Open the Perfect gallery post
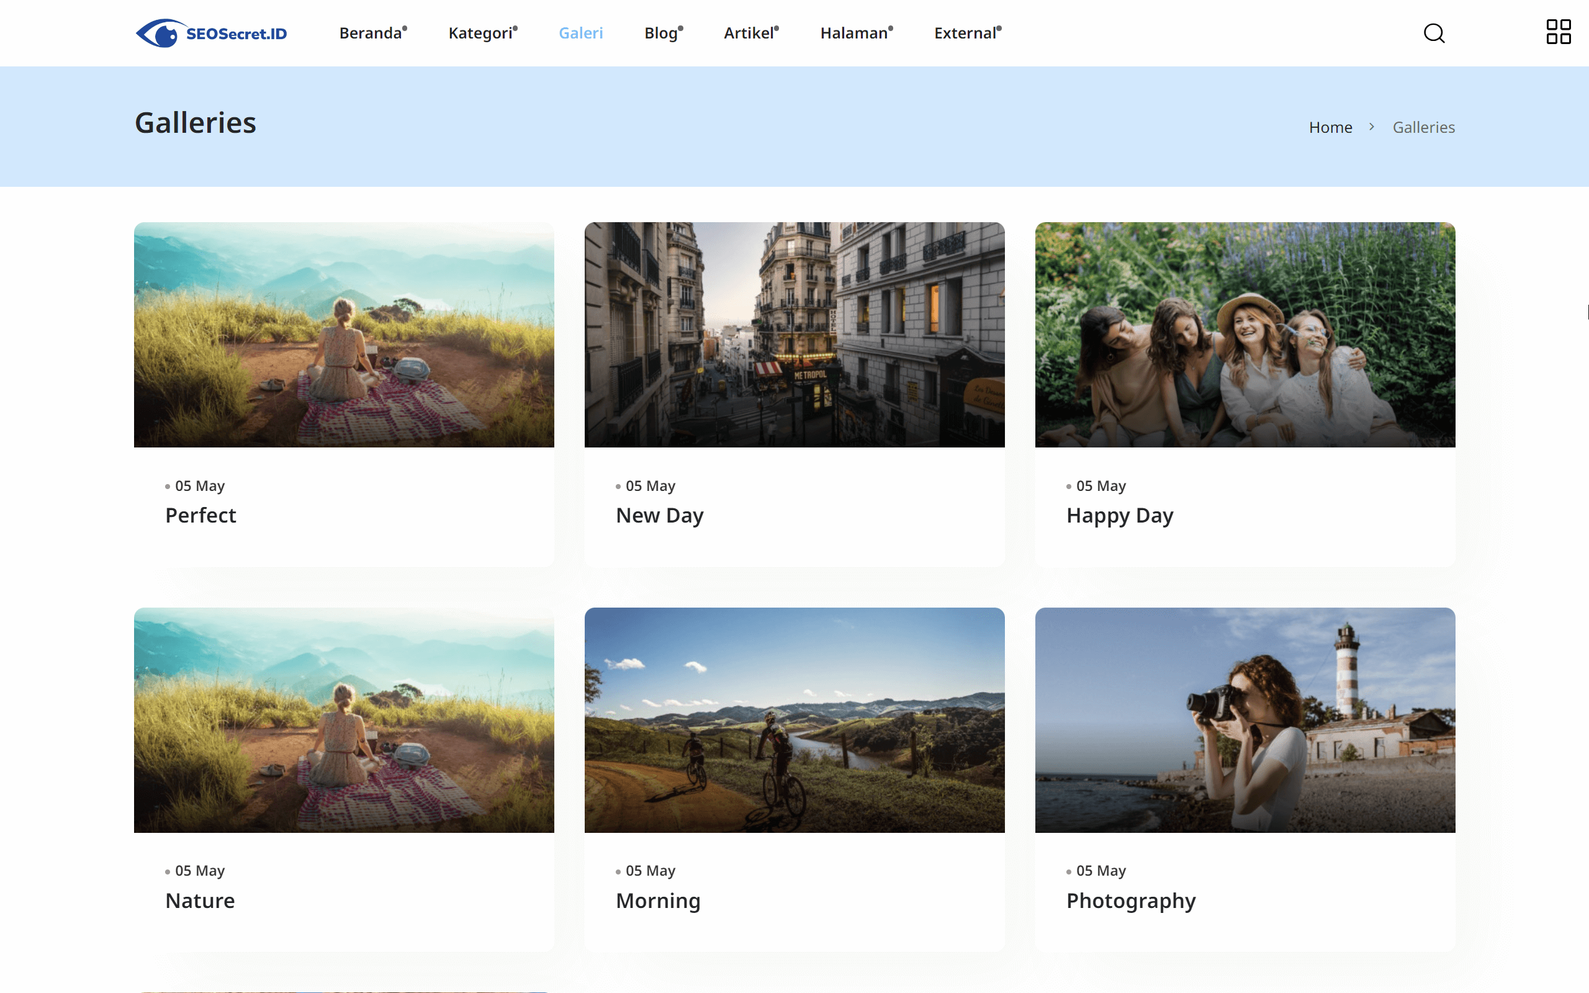 pos(200,515)
